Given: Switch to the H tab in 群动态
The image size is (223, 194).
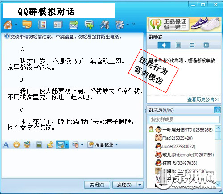Looking at the screenshot, I should coord(206,45).
